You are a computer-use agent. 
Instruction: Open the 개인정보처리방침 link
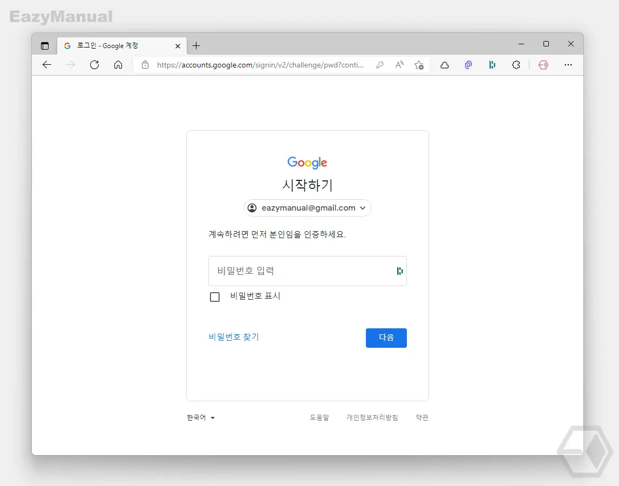click(x=372, y=417)
